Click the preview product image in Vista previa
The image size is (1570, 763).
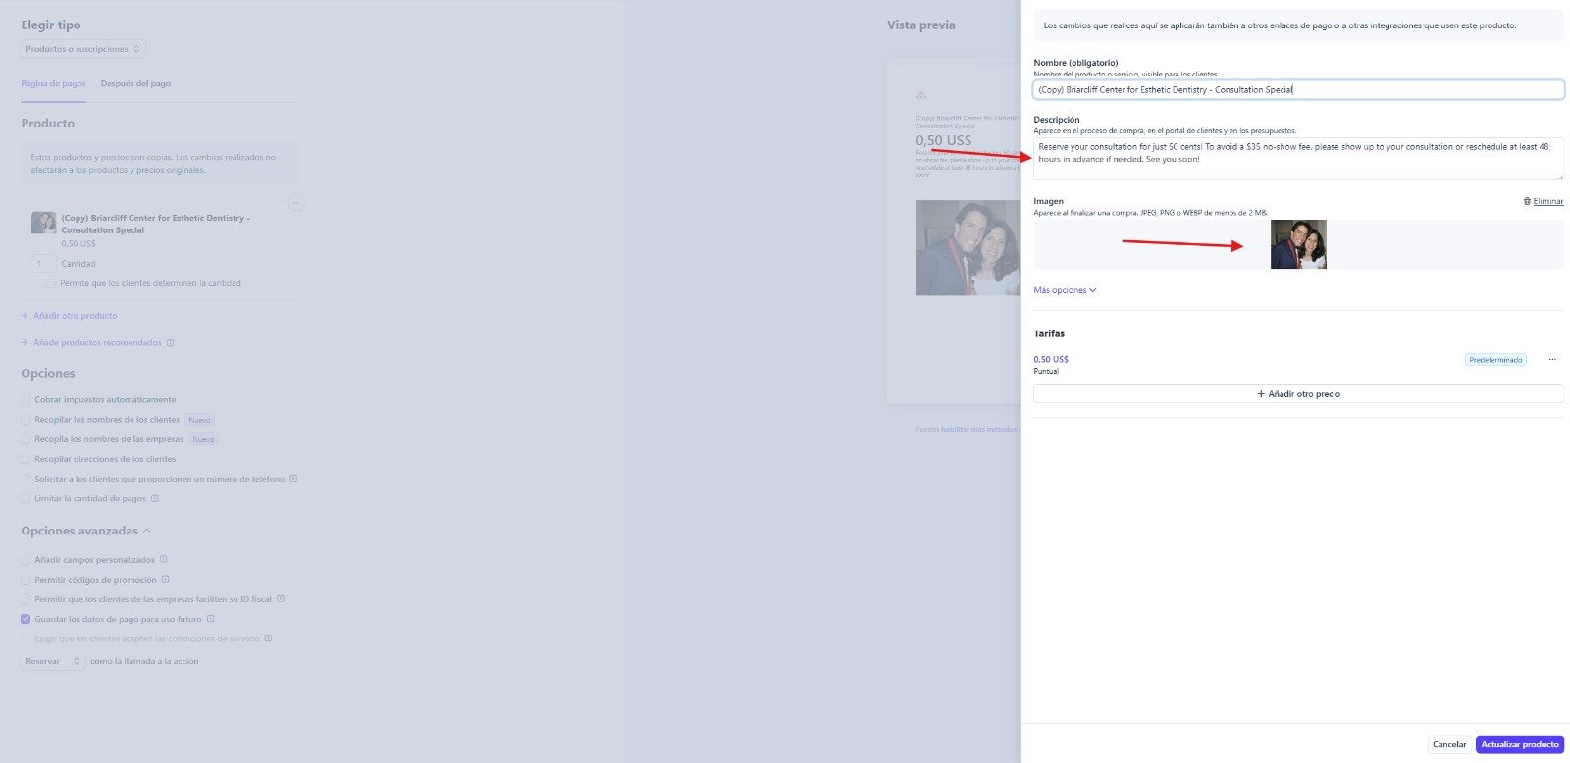968,248
